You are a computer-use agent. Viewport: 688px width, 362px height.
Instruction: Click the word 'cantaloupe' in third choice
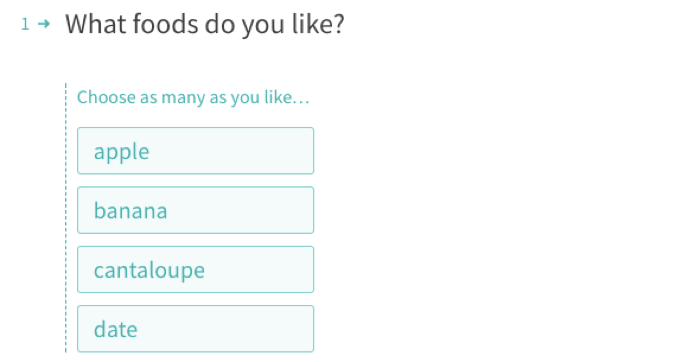pyautogui.click(x=149, y=271)
